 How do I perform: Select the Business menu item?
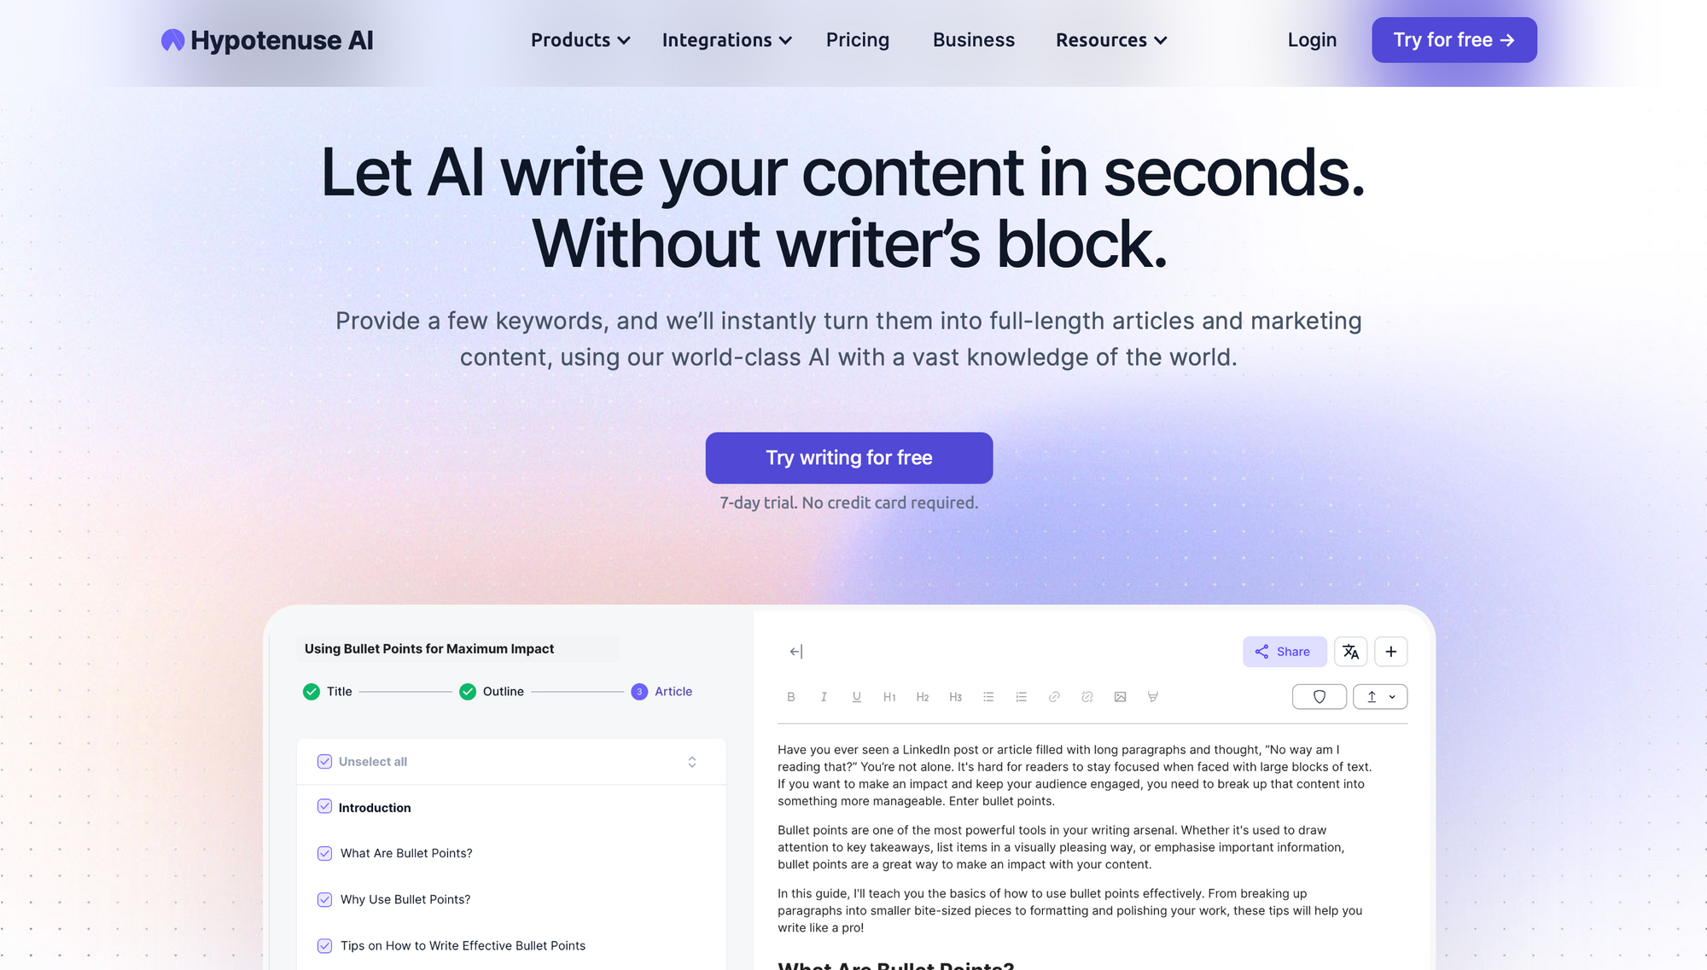pos(973,40)
